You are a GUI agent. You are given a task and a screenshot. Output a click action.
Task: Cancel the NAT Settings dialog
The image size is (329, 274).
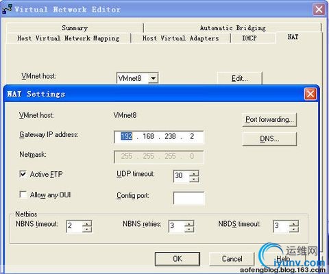(x=232, y=259)
